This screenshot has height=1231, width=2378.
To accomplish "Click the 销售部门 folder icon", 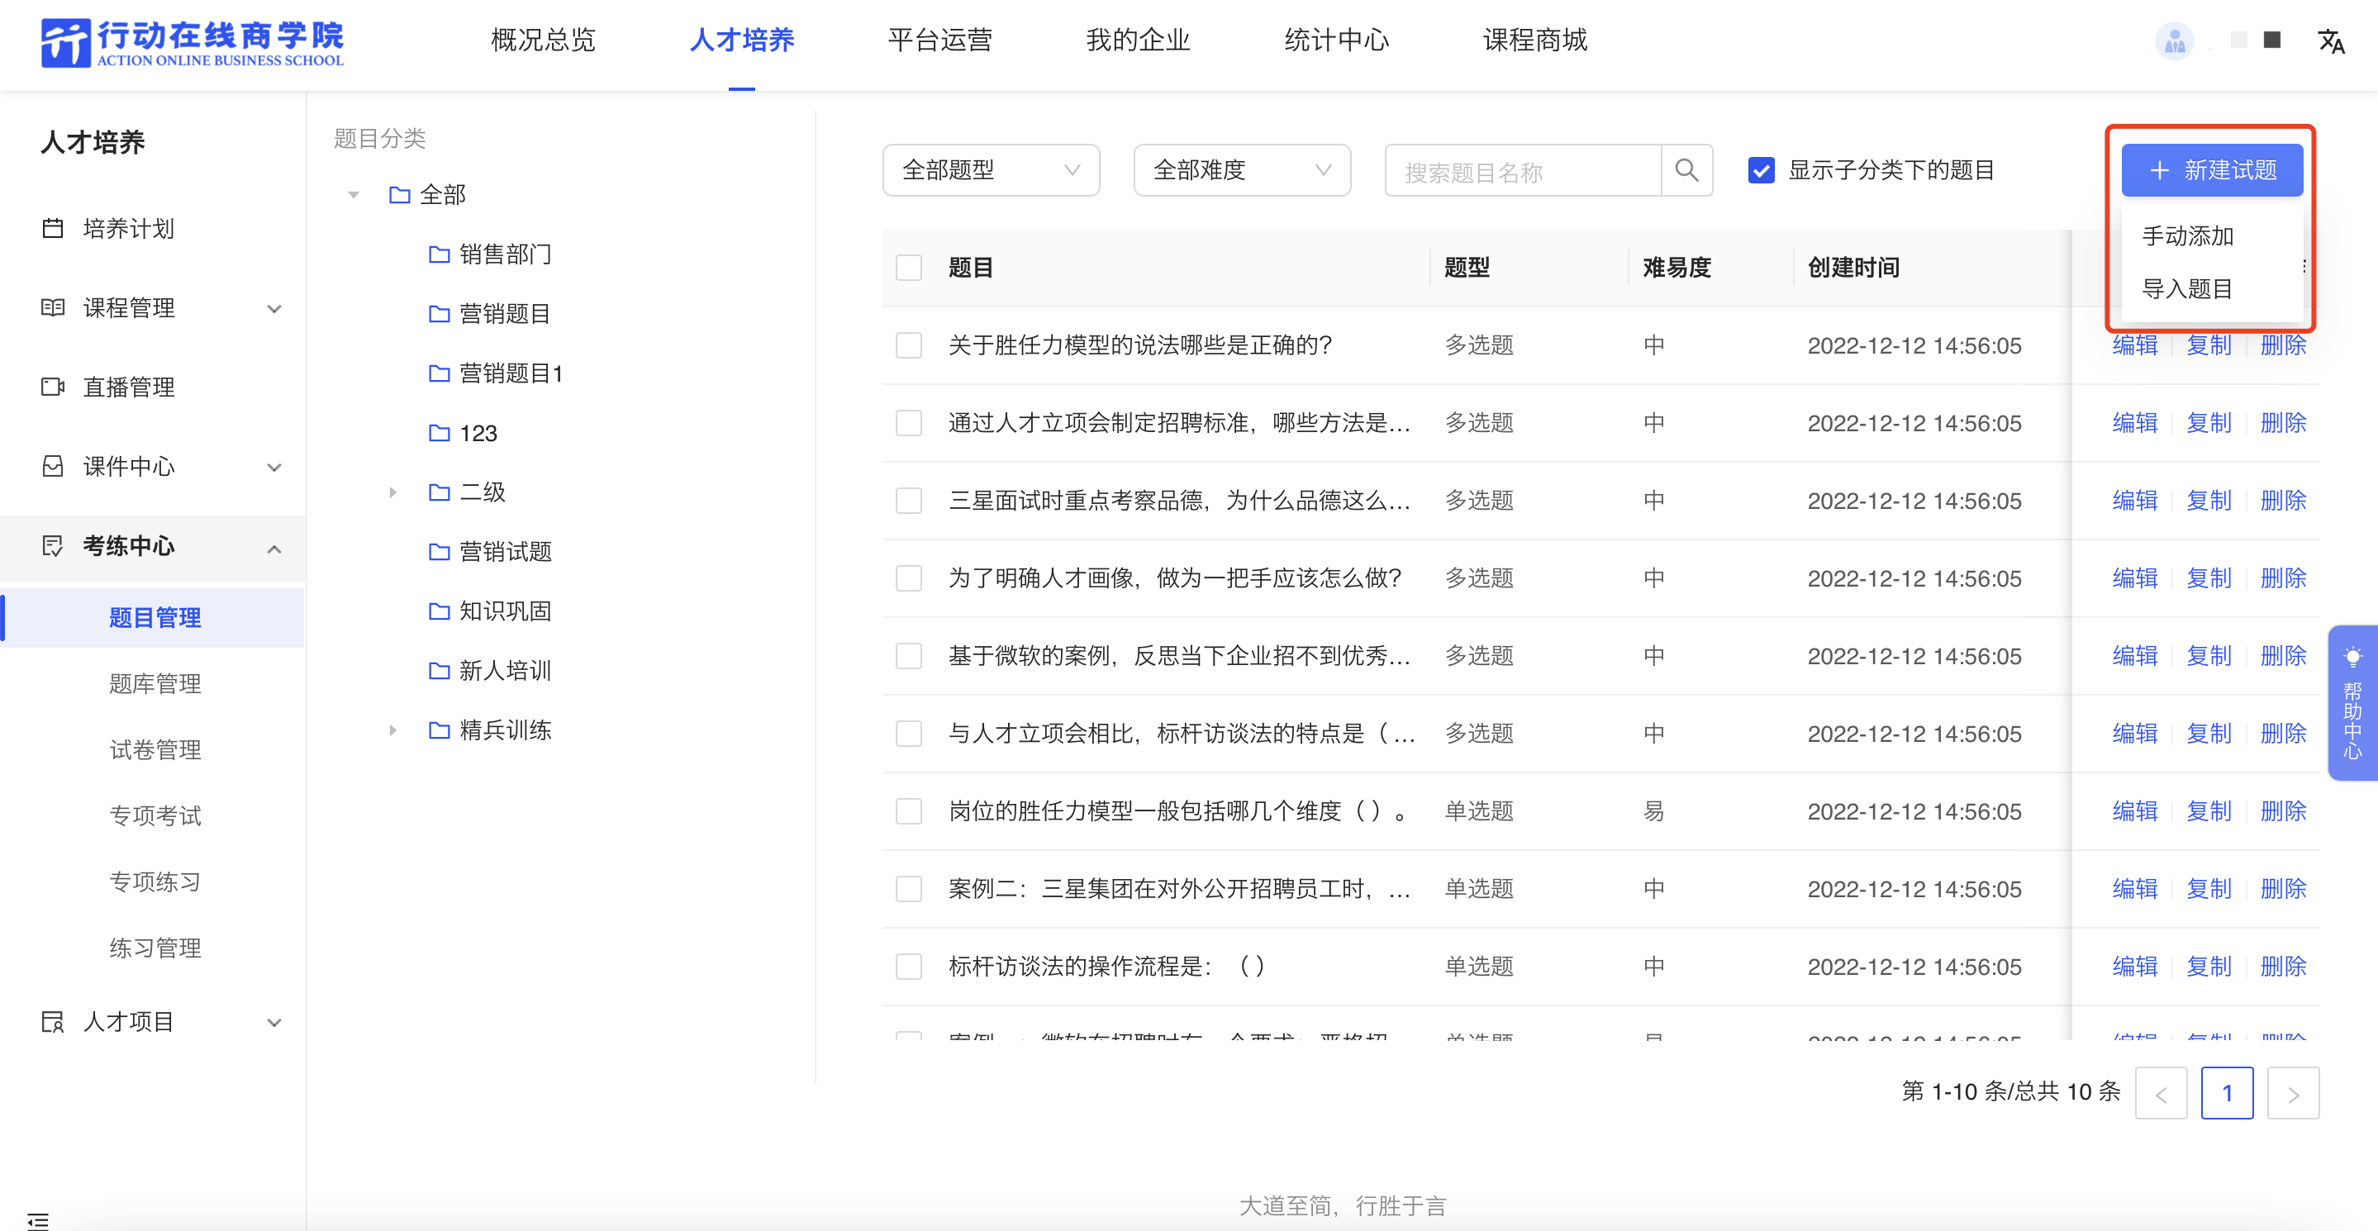I will 440,254.
